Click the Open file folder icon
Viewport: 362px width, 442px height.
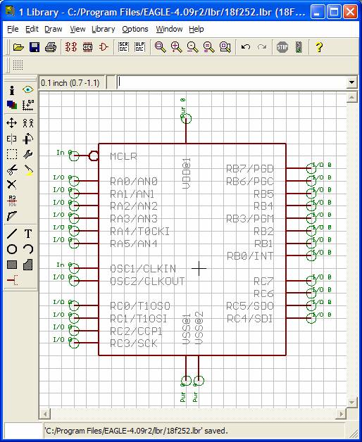pyautogui.click(x=18, y=47)
